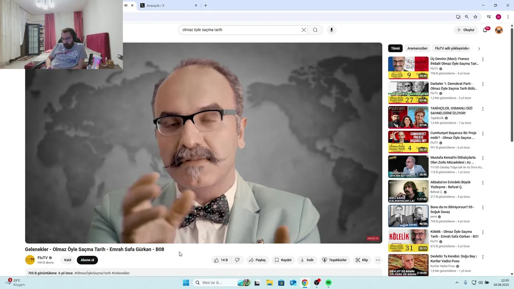Click the İndir download button
Image resolution: width=514 pixels, height=289 pixels.
coord(307,260)
